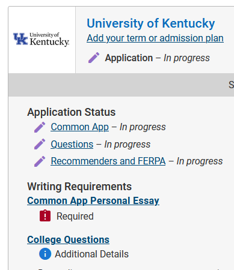Click the gray bar below the college header

click(121, 85)
